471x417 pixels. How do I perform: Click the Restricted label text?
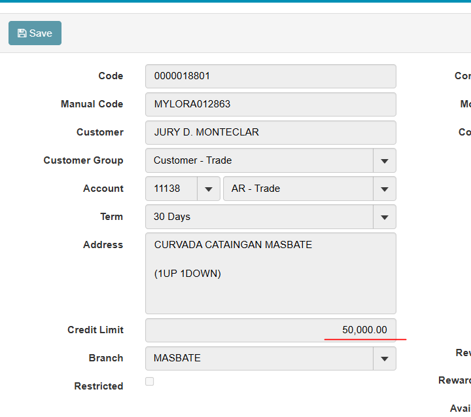[98, 386]
